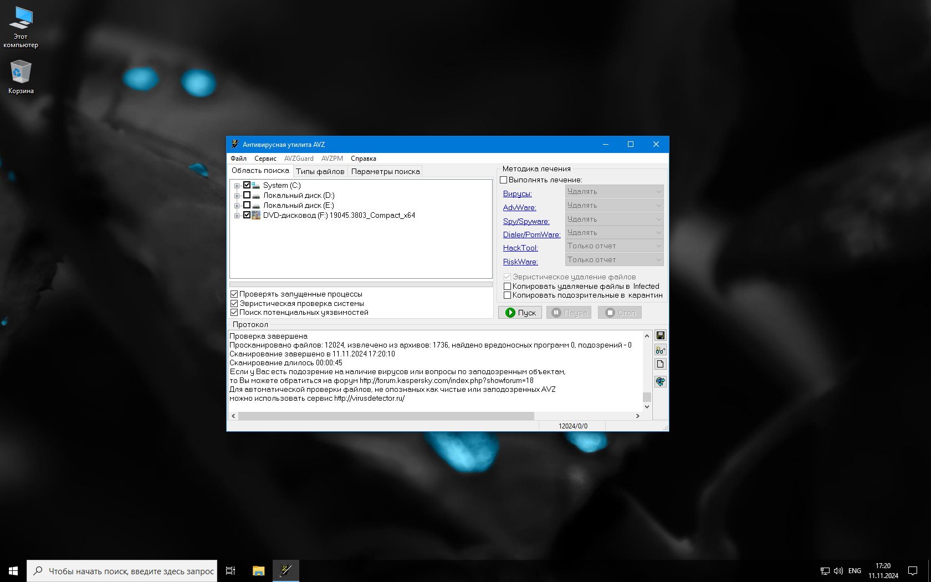Click the blank page clear-protocol icon
Screen dimensions: 931x582
click(660, 364)
